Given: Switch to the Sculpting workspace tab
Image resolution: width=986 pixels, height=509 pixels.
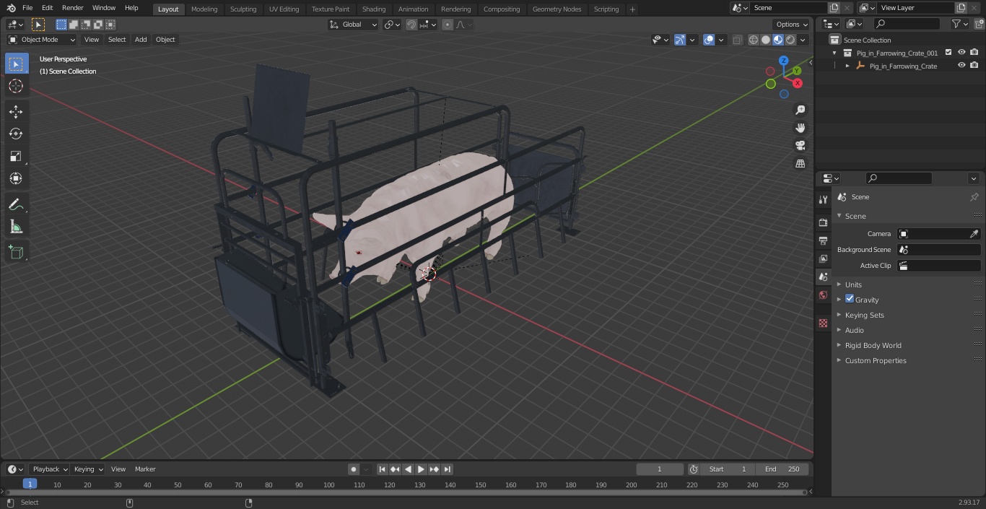Looking at the screenshot, I should (x=243, y=9).
